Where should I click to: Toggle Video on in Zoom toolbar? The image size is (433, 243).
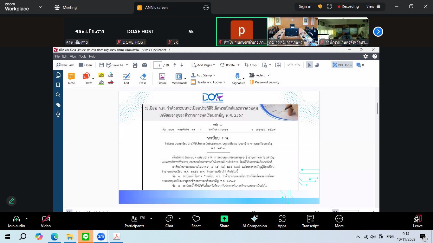pos(46,219)
